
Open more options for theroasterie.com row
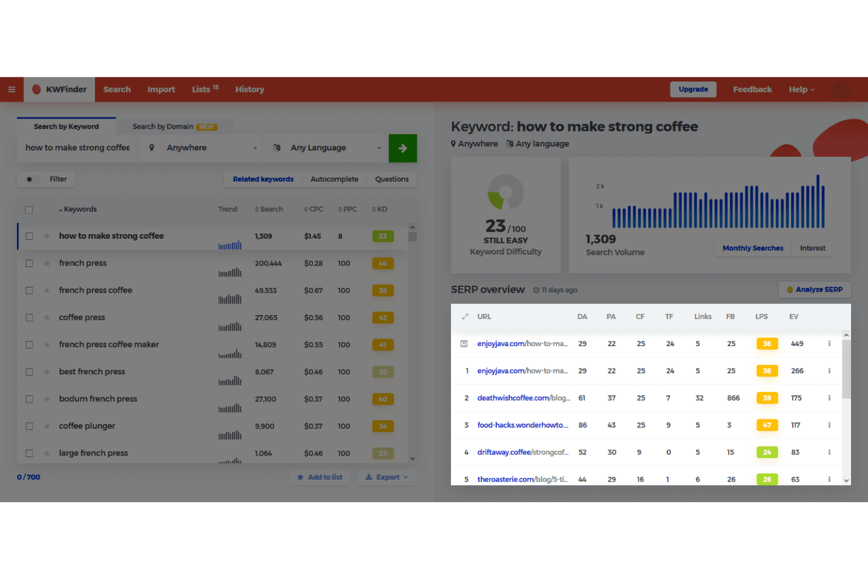tap(829, 479)
